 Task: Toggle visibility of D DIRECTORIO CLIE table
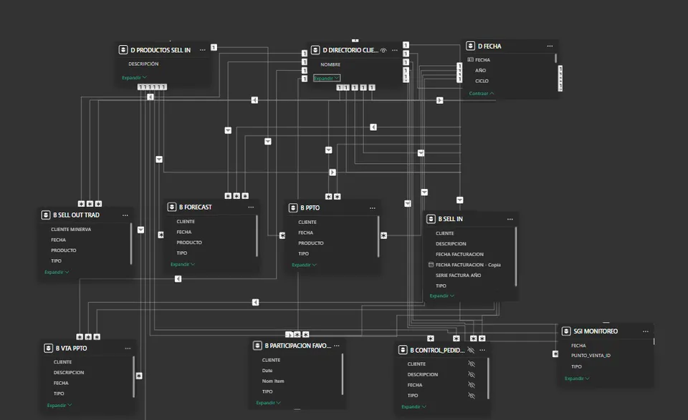pos(383,50)
